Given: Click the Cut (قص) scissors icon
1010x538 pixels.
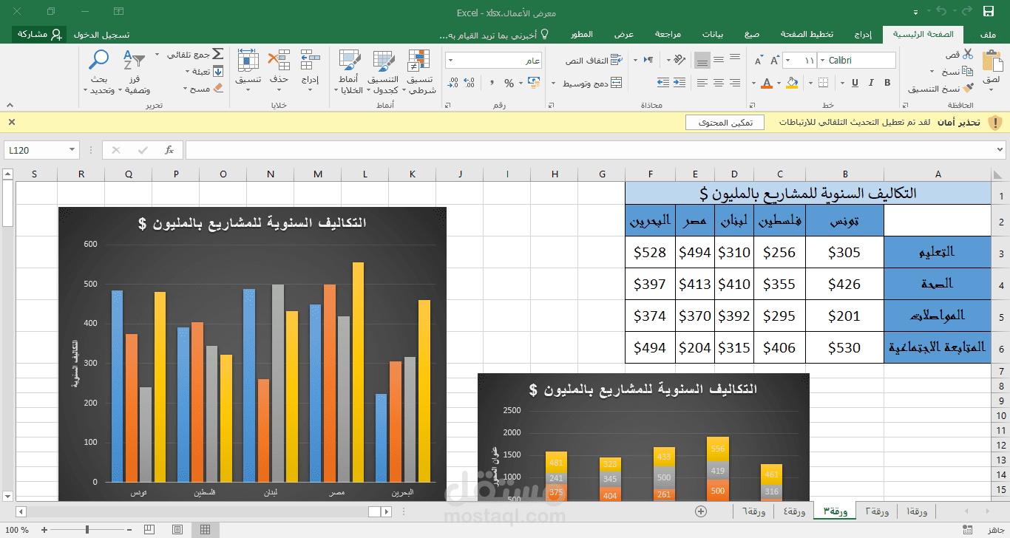Looking at the screenshot, I should point(968,54).
